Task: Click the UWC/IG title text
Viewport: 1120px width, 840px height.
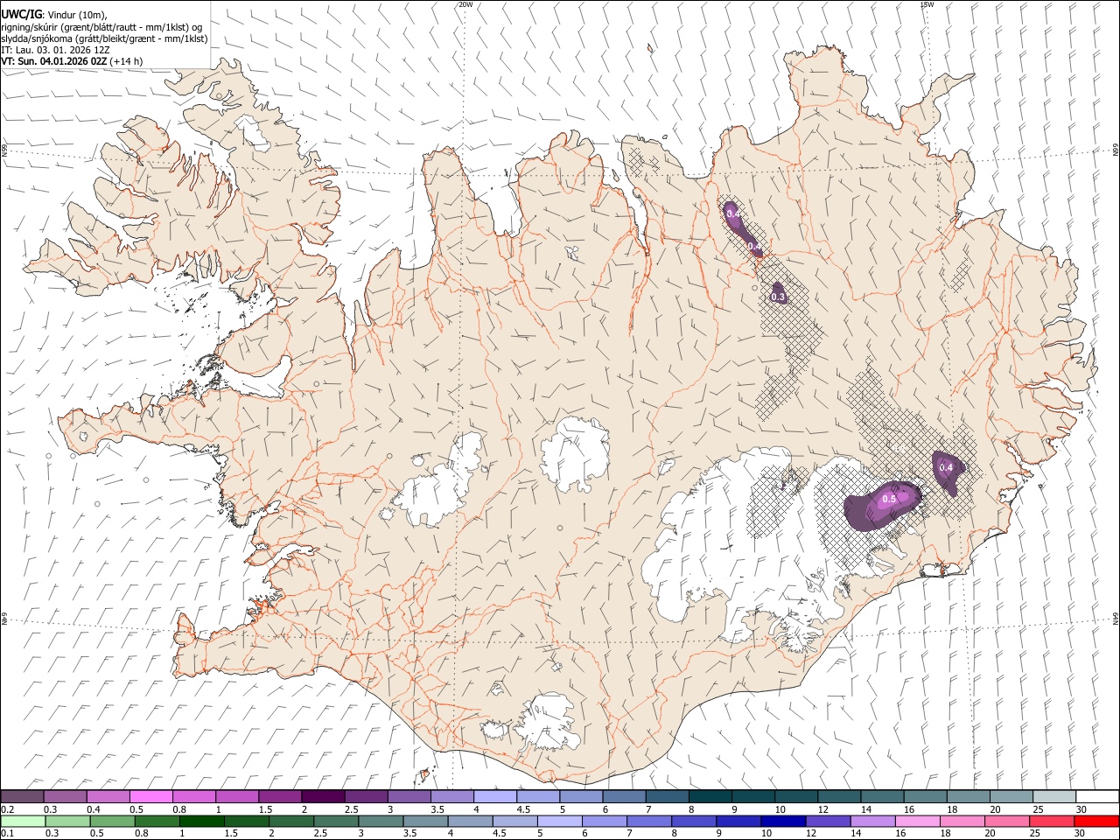Action: 22,13
